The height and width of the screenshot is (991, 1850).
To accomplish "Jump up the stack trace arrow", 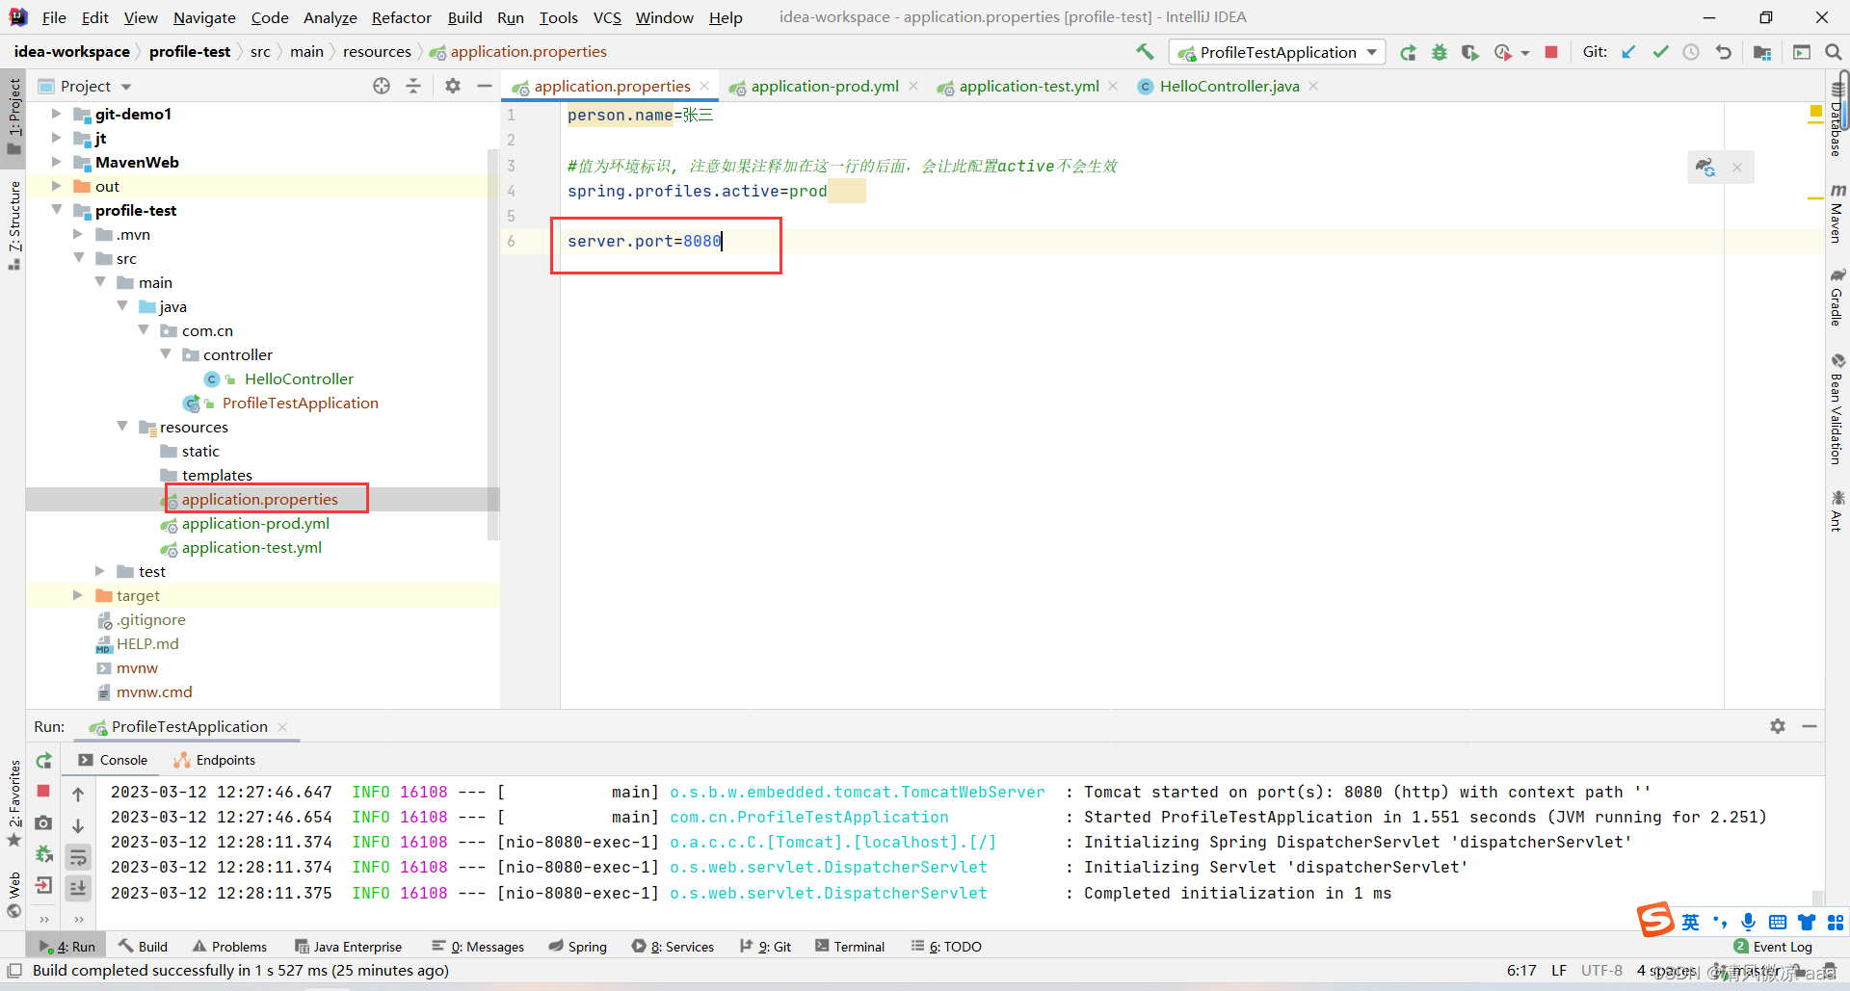I will point(78,795).
